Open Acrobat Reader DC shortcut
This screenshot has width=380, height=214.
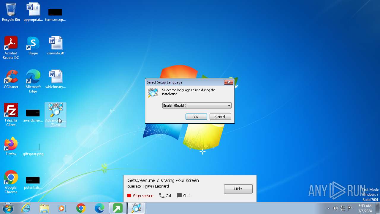(x=11, y=48)
